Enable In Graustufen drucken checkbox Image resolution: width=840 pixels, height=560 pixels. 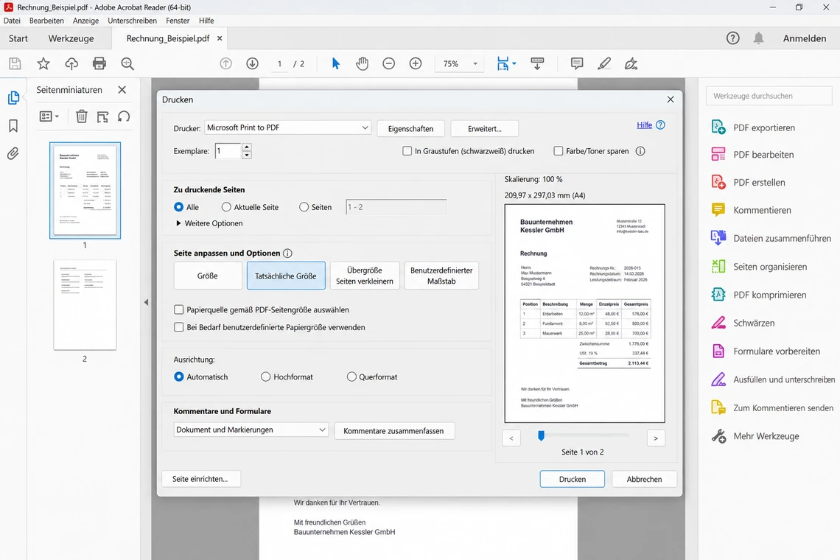point(407,151)
